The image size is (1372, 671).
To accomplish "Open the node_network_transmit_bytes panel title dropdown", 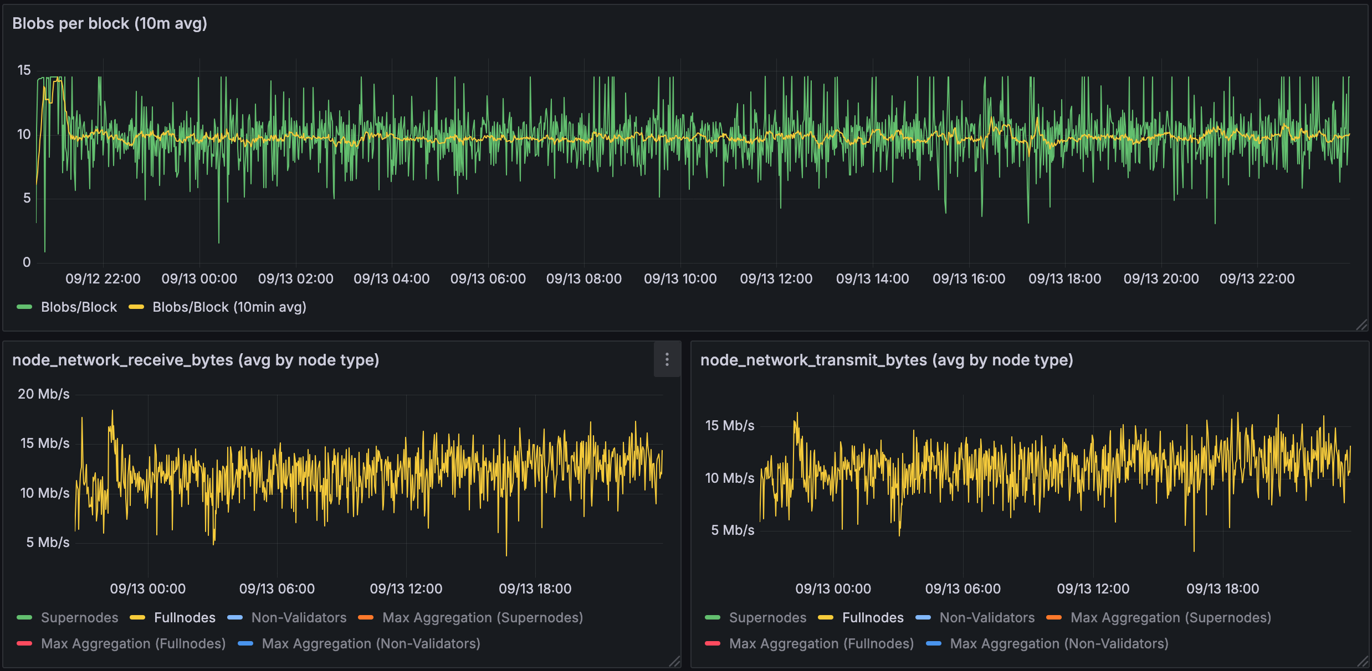I will pos(887,360).
